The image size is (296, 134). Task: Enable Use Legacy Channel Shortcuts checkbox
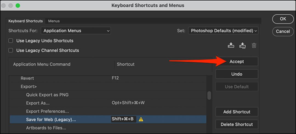coord(11,50)
